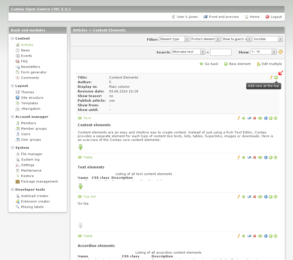The height and width of the screenshot is (260, 293).
Task: Click the green plus duplicate icon on Text element
Action: tap(244, 118)
